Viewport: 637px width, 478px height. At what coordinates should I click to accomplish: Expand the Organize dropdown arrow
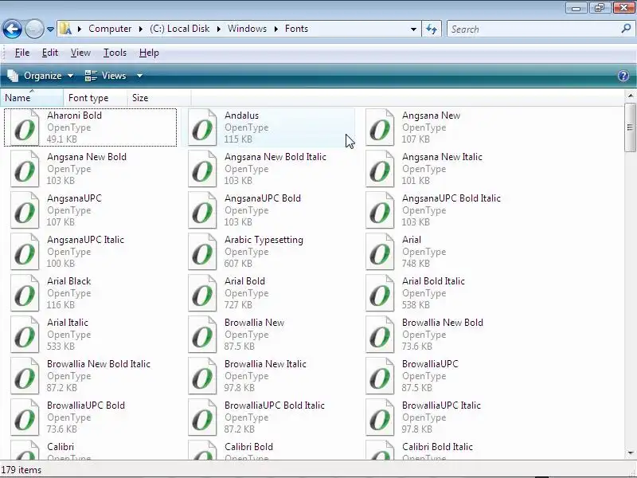pos(70,76)
